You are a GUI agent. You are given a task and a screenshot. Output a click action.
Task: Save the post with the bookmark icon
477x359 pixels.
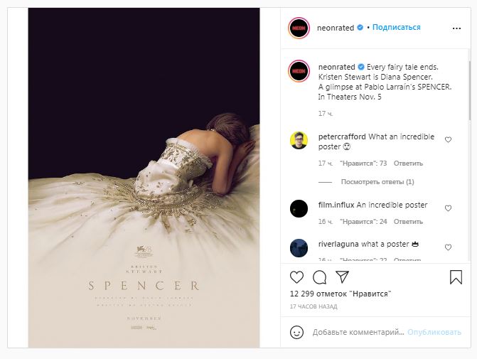pos(456,277)
